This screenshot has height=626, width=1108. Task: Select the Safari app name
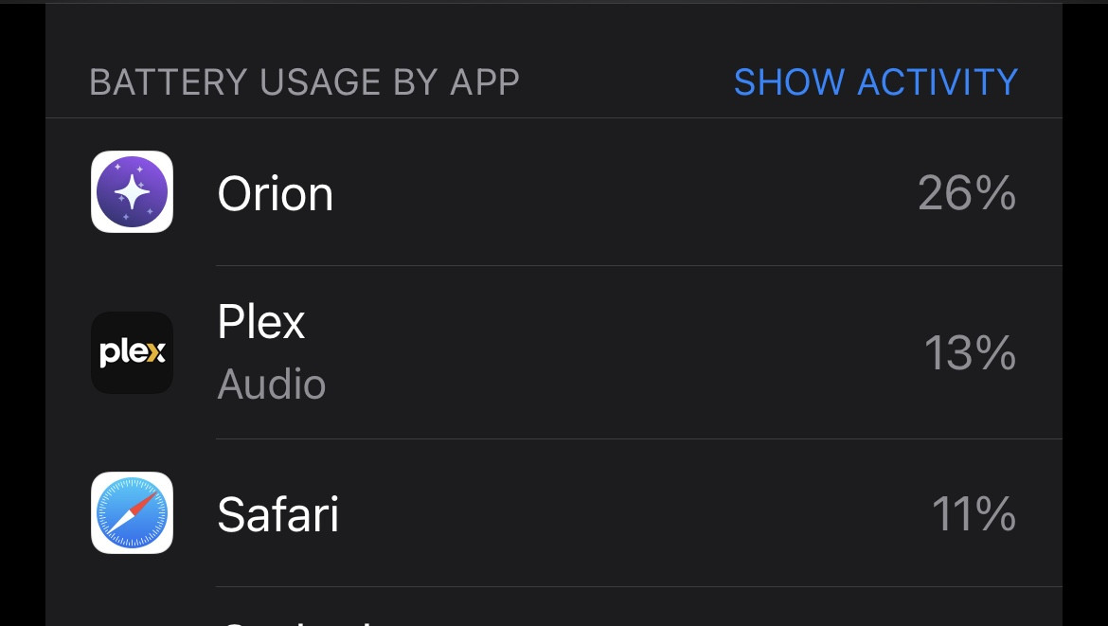pos(277,514)
